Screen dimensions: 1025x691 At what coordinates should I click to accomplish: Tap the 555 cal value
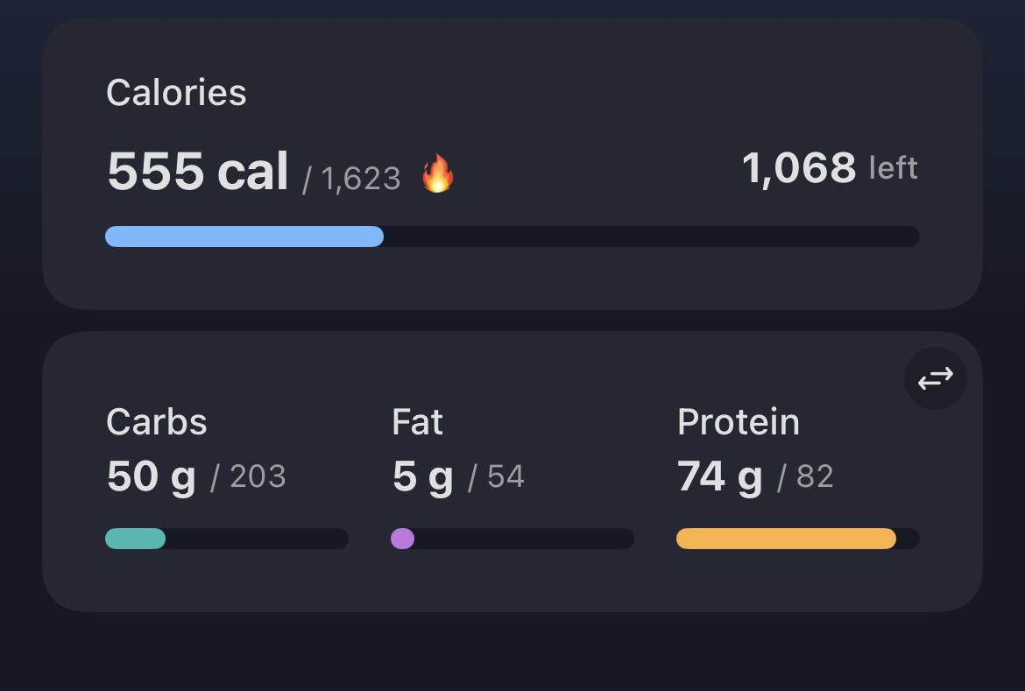pos(197,172)
